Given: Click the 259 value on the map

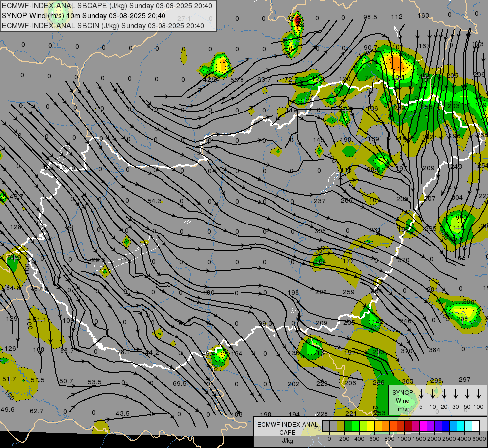Looking at the screenshot, I should [348, 292].
